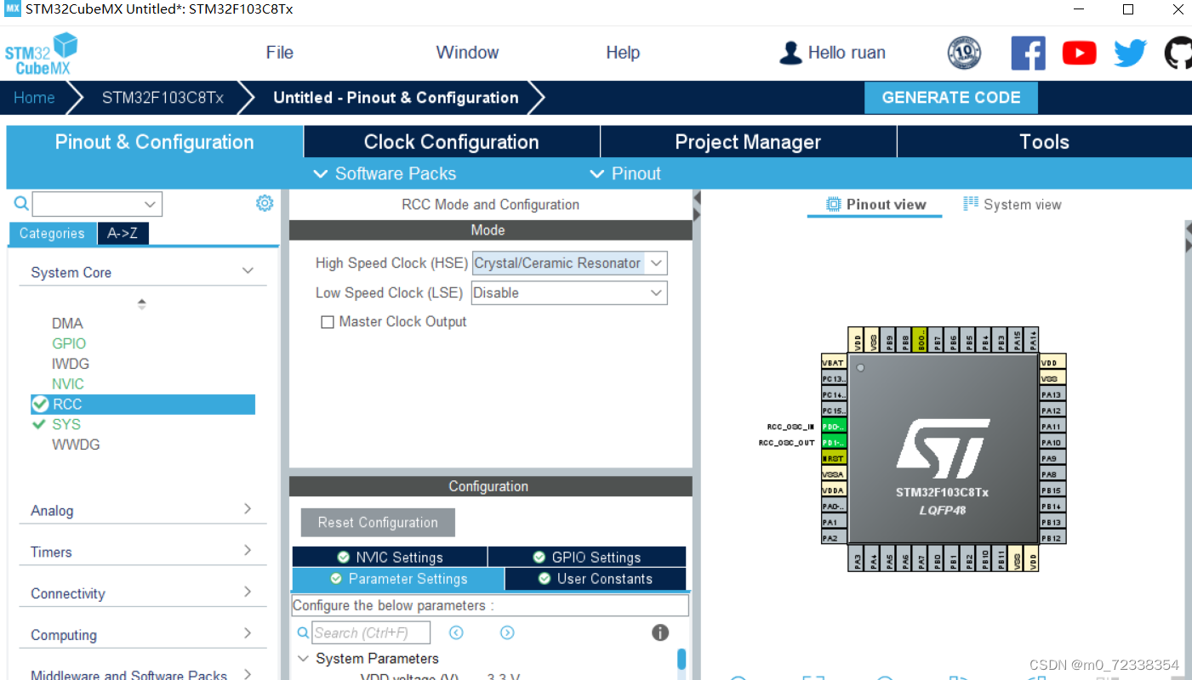The height and width of the screenshot is (680, 1192).
Task: Expand the Analog category
Action: coord(248,509)
